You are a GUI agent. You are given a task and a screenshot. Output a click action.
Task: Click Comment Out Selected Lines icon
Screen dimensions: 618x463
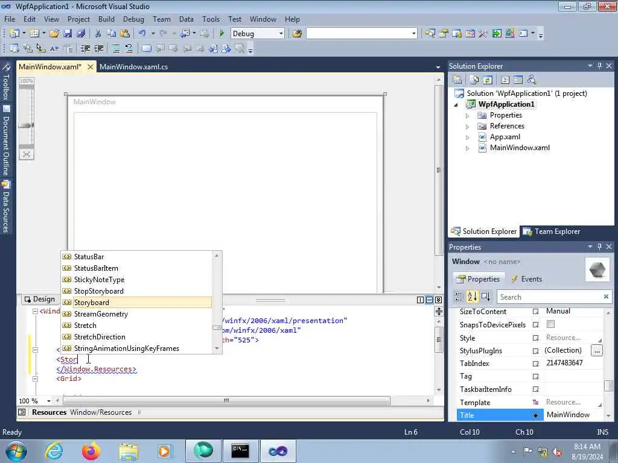116,48
